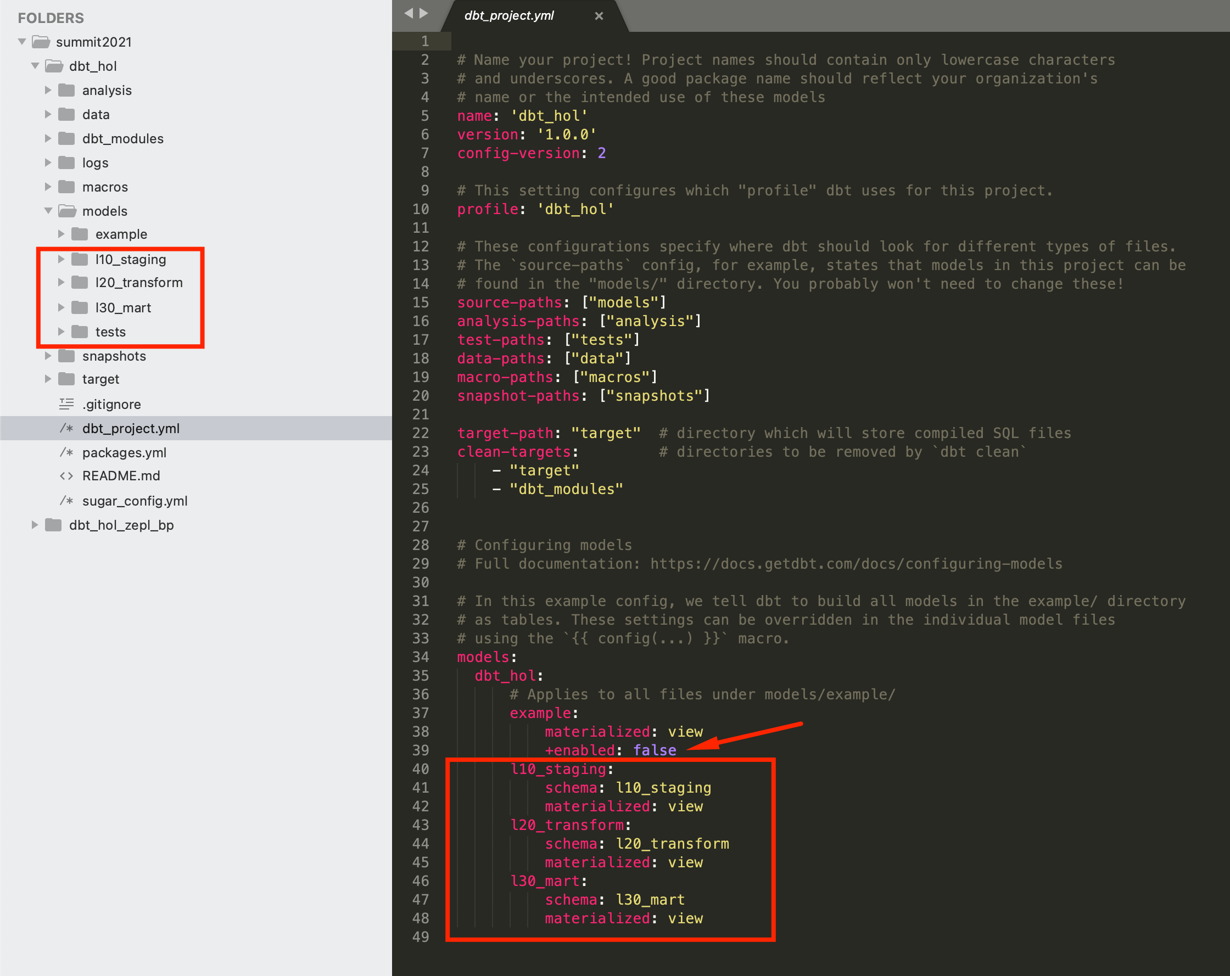Click the back navigation arrow in tab bar
The width and height of the screenshot is (1230, 976).
click(409, 13)
